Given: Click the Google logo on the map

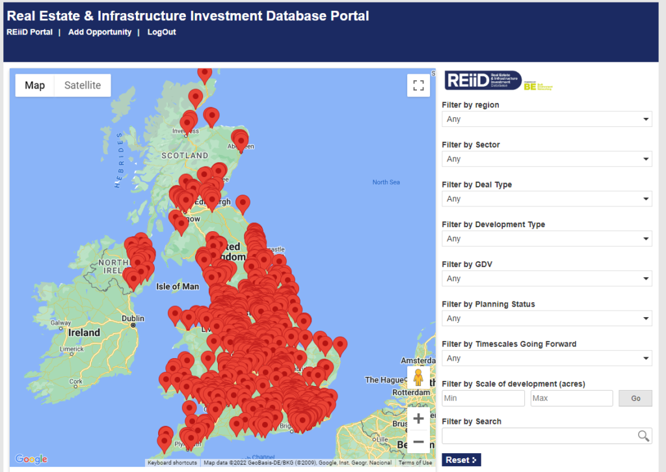Looking at the screenshot, I should tap(31, 459).
